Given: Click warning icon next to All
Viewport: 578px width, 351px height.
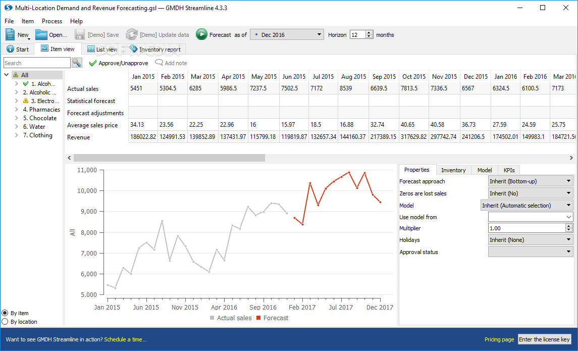Looking at the screenshot, I should [16, 75].
